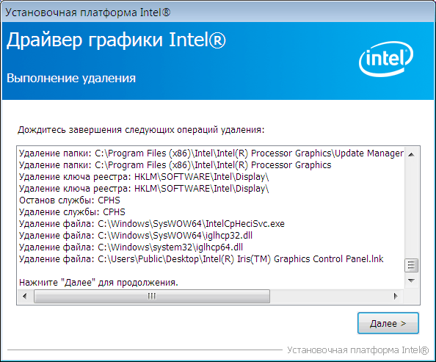Select the Update Manager folder deletion line
The height and width of the screenshot is (362, 436).
point(211,153)
